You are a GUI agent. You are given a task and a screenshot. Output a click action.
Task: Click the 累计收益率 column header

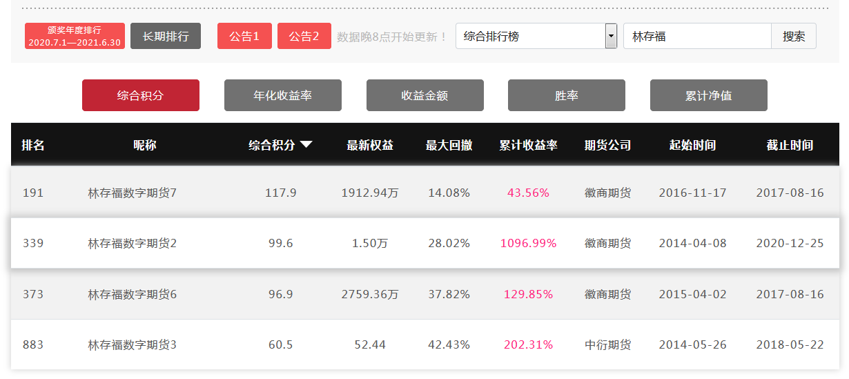(529, 145)
